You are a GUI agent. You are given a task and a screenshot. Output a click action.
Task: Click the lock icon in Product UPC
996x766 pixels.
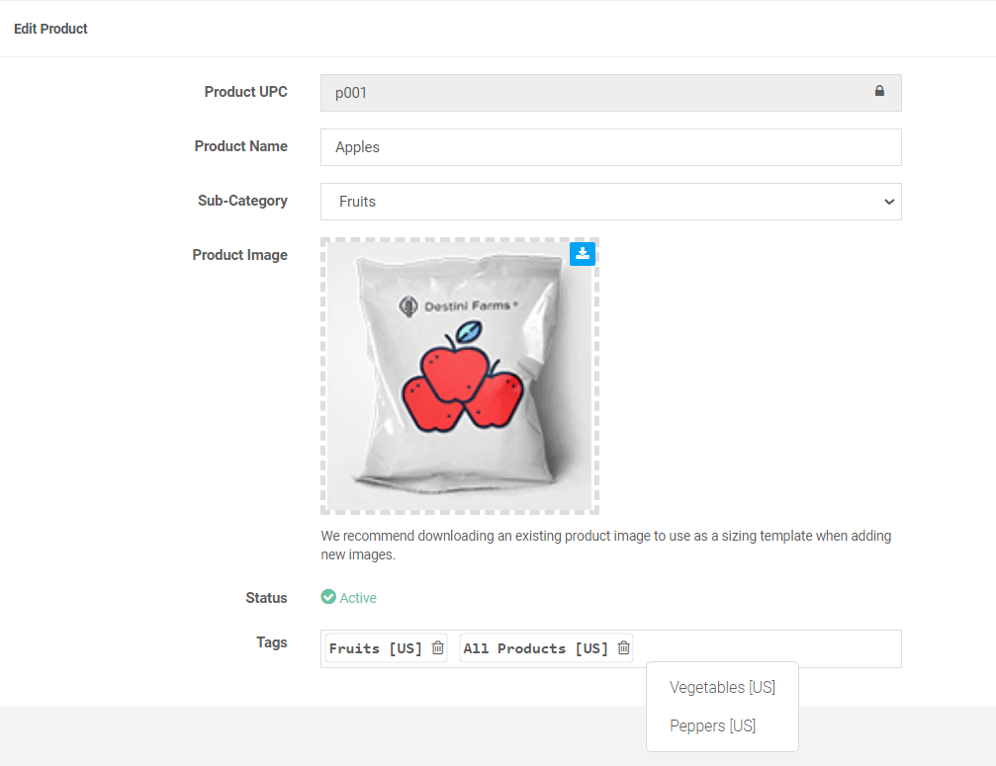(879, 91)
